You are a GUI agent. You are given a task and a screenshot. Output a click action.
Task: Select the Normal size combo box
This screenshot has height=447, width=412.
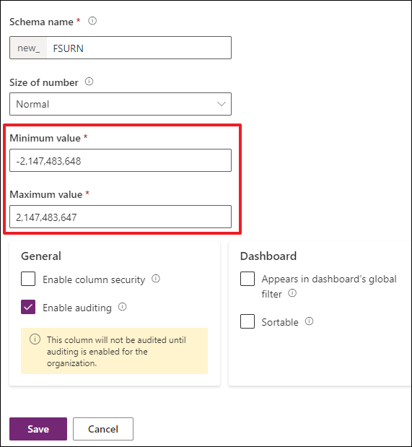pos(120,104)
